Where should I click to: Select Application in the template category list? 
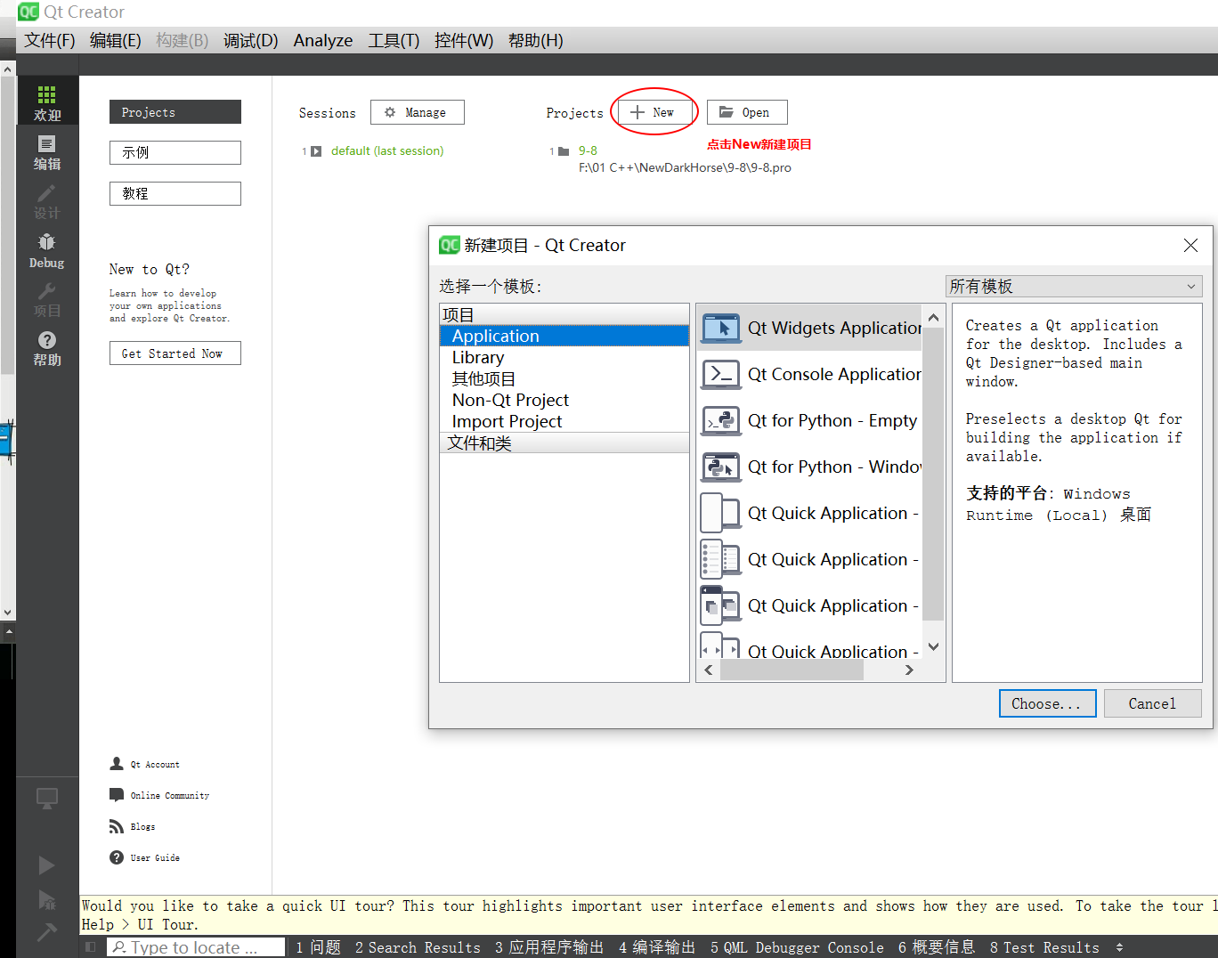coord(564,336)
